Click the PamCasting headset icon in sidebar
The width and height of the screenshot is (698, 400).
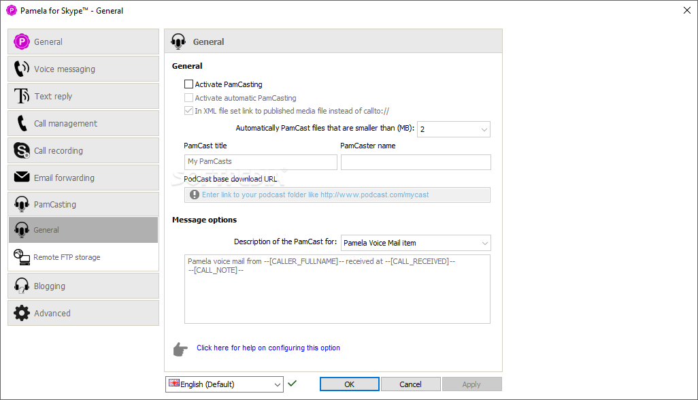click(21, 204)
